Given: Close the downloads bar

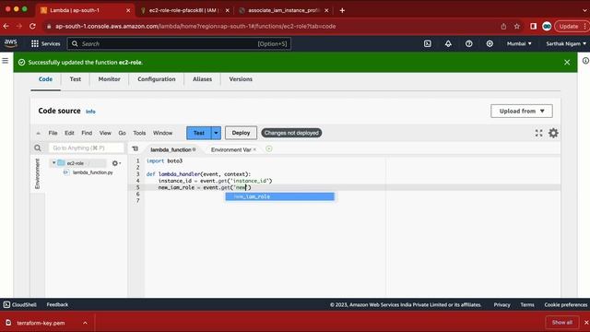Looking at the screenshot, I should pyautogui.click(x=586, y=323).
